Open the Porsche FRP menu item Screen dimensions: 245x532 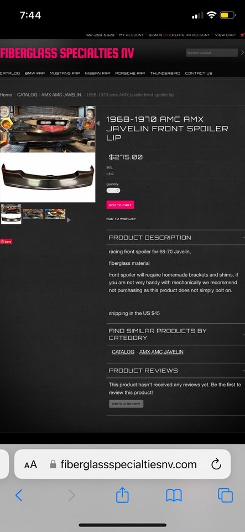[x=130, y=73]
